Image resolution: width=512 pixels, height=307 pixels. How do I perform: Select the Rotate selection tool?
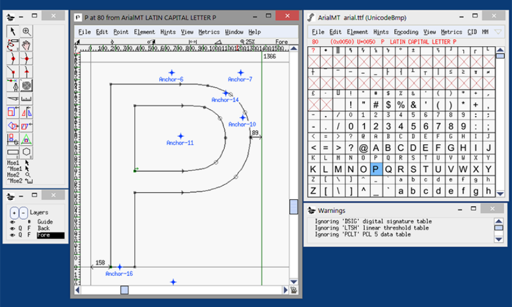(13, 125)
